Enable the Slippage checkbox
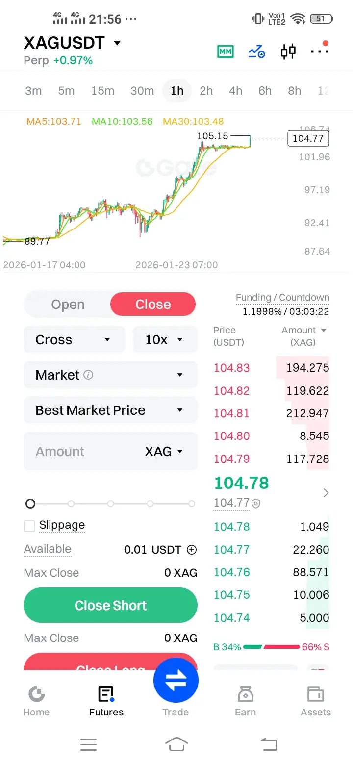 [30, 526]
